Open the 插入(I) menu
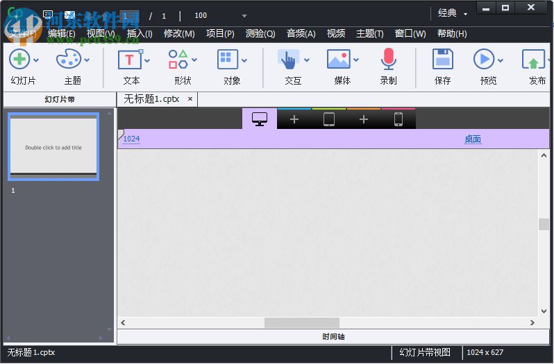The image size is (554, 364). [x=140, y=33]
